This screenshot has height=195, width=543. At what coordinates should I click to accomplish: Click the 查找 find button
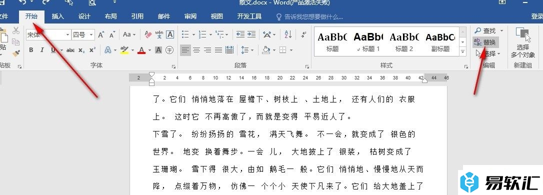pos(485,31)
